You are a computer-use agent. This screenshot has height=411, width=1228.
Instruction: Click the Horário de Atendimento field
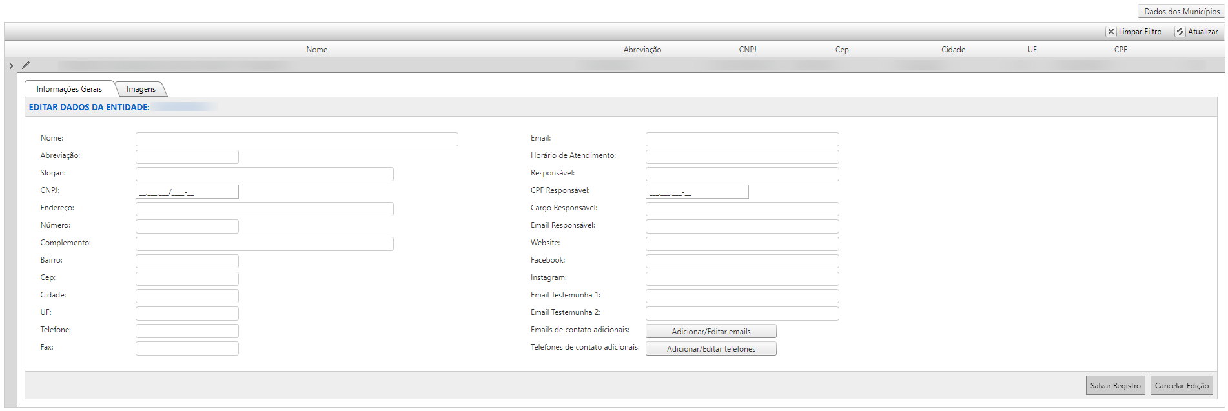coord(742,157)
